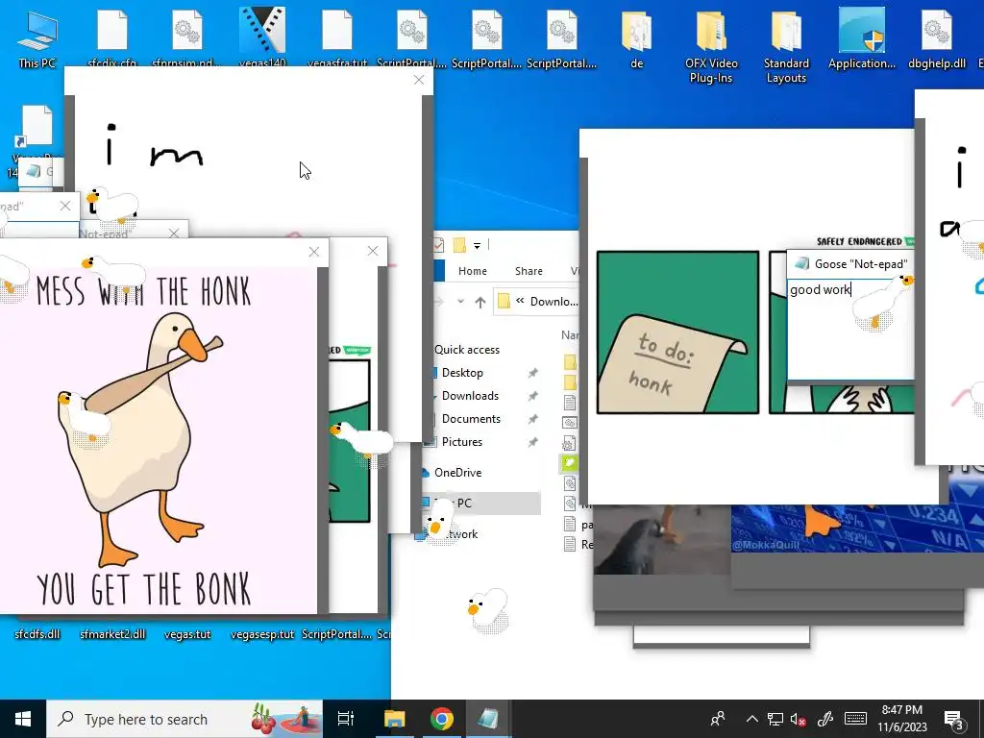The image size is (984, 738).
Task: Select the vegasfra.tut desktop file
Action: 337,37
